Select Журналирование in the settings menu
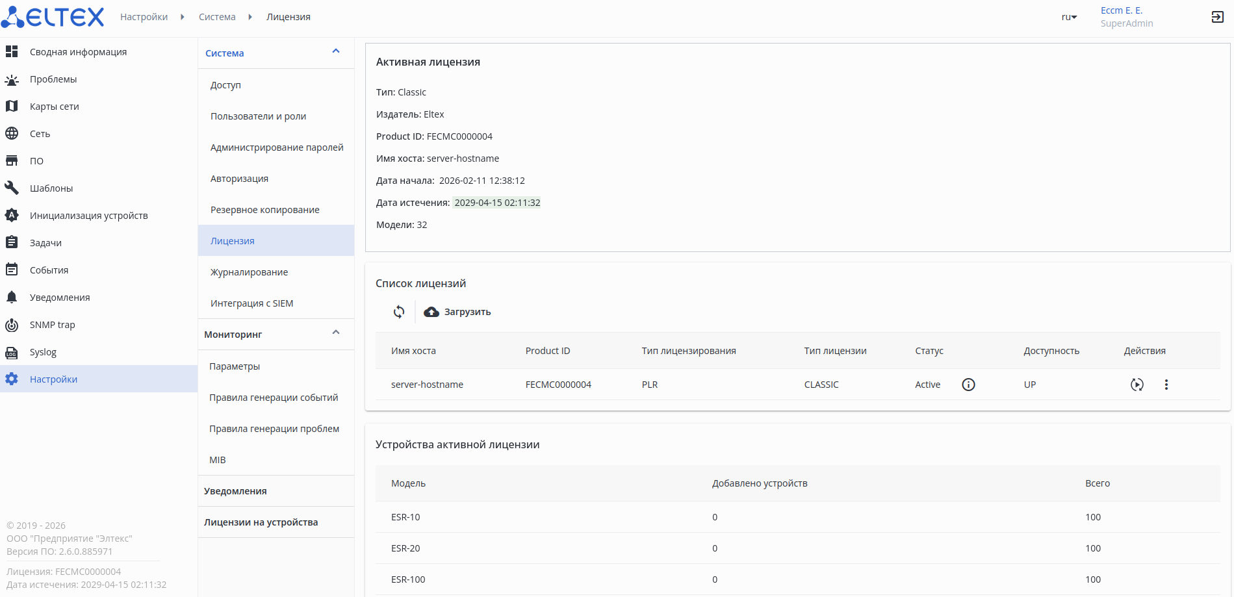The height and width of the screenshot is (597, 1234). 249,272
